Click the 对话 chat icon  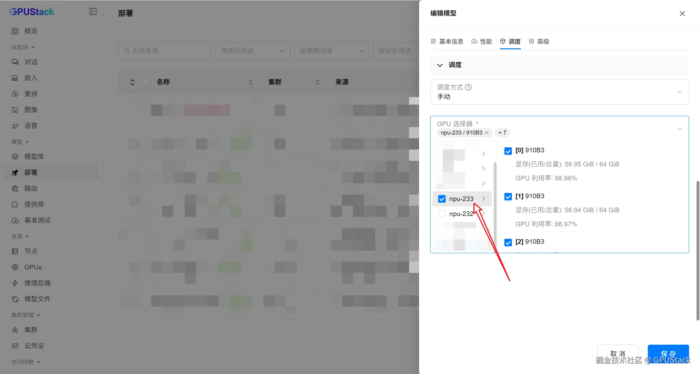click(15, 62)
